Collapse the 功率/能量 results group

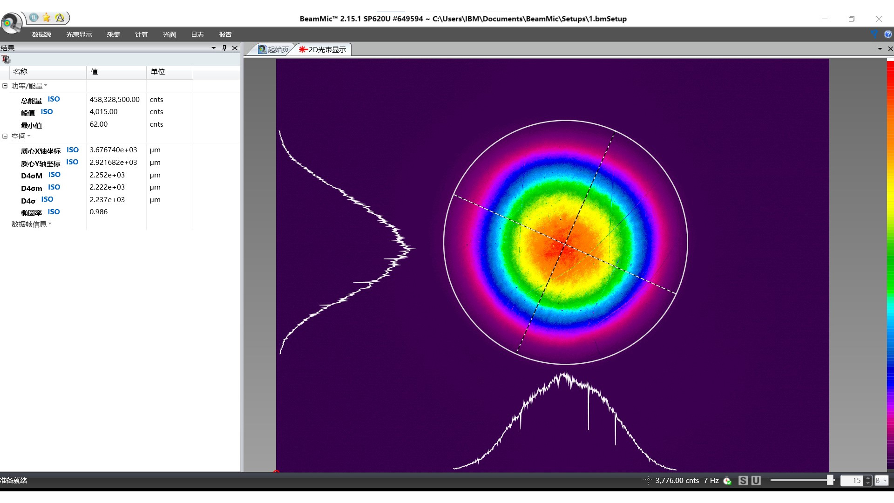pyautogui.click(x=5, y=86)
